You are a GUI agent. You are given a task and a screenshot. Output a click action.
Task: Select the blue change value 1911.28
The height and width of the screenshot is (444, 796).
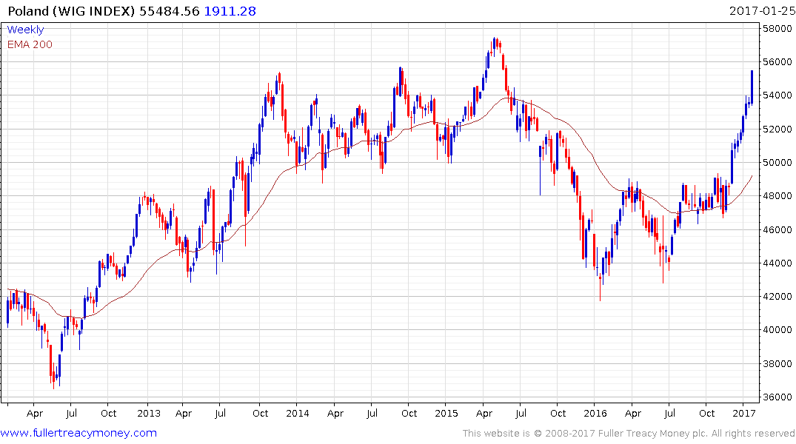(x=230, y=10)
